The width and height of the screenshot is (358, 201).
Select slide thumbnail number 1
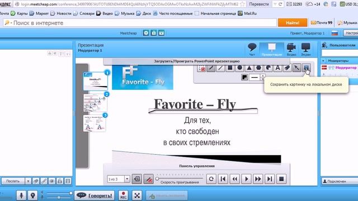click(x=95, y=81)
